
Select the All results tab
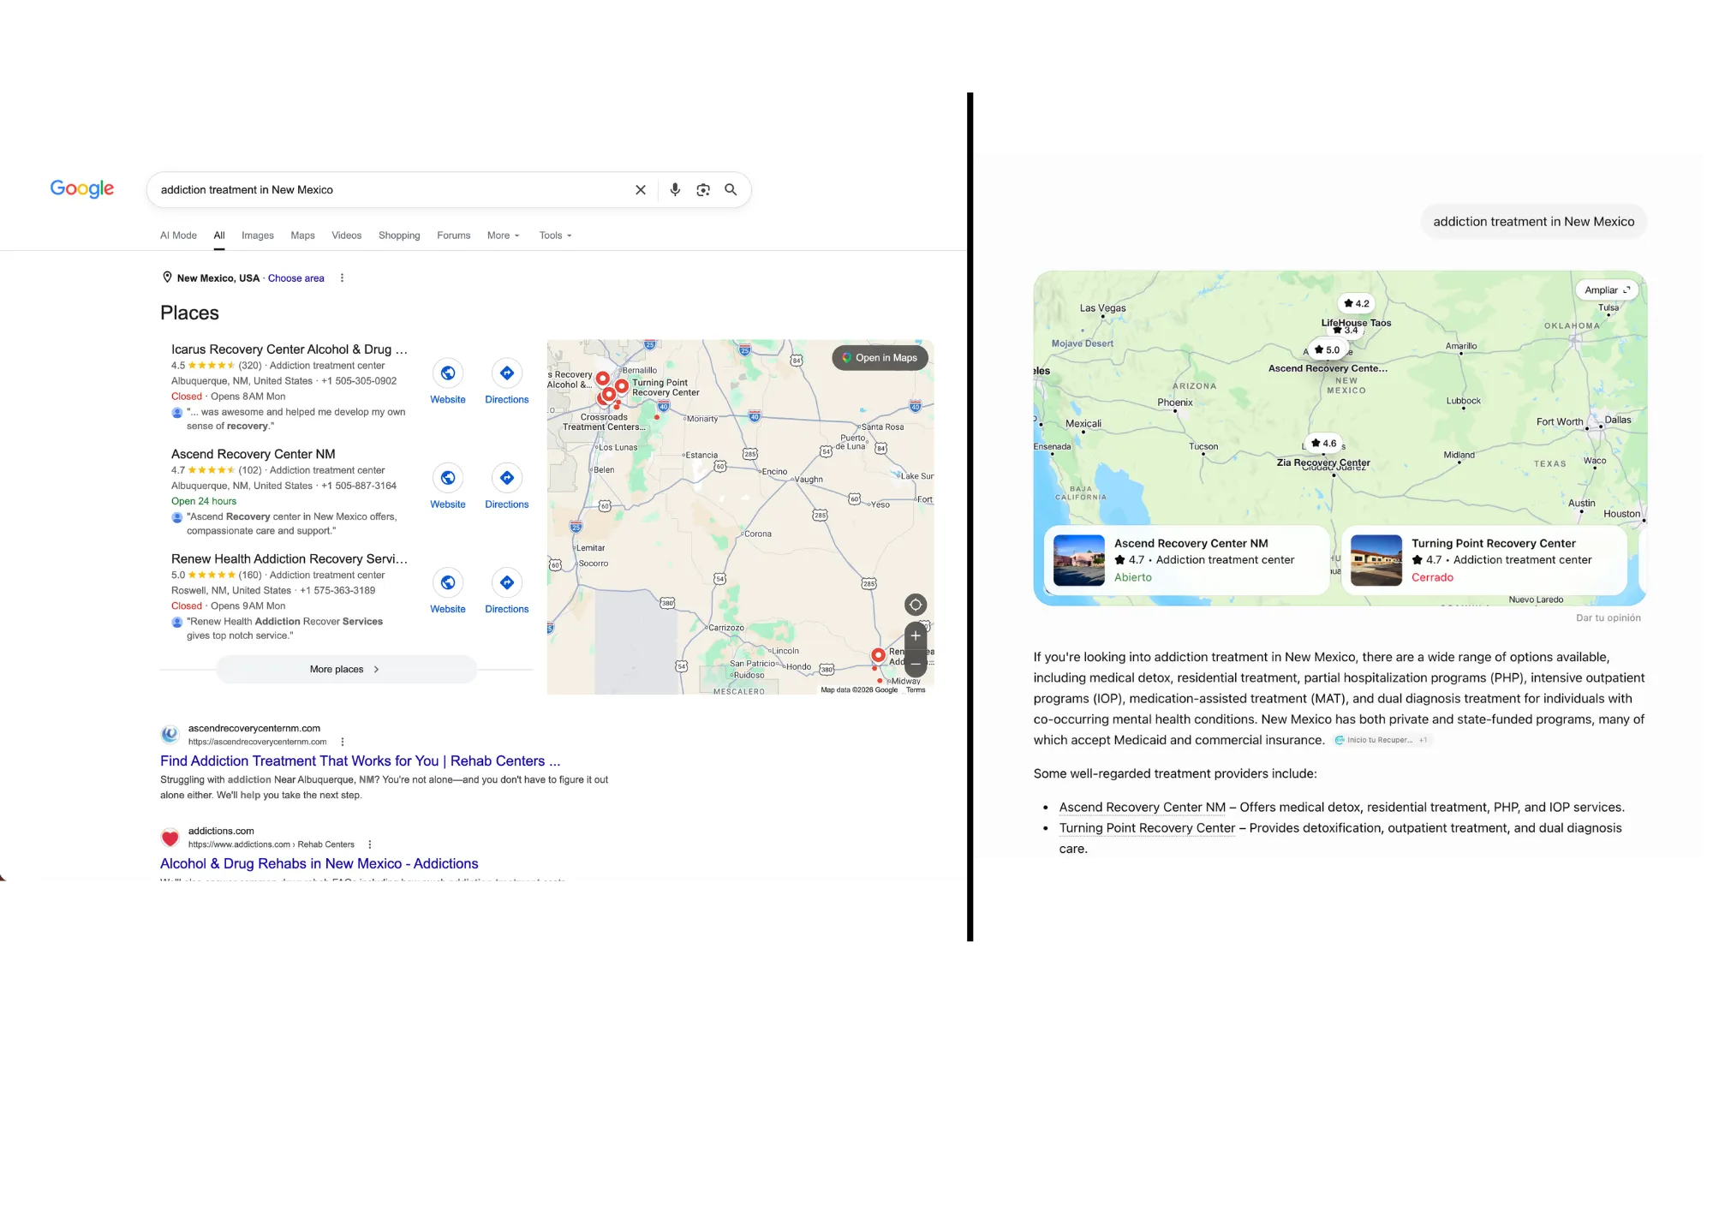[x=219, y=236]
